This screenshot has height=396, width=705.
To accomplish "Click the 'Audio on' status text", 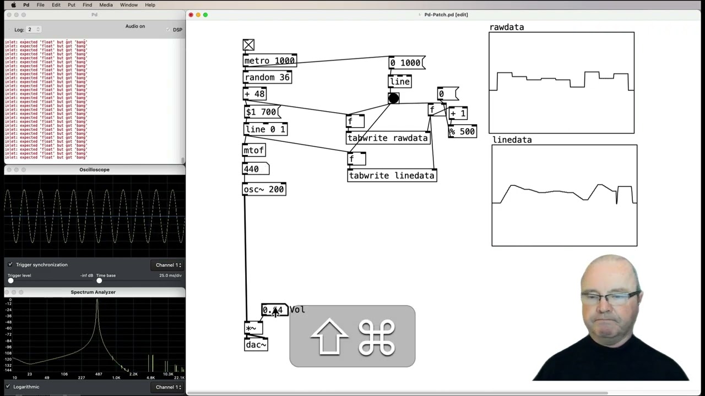I will (135, 26).
